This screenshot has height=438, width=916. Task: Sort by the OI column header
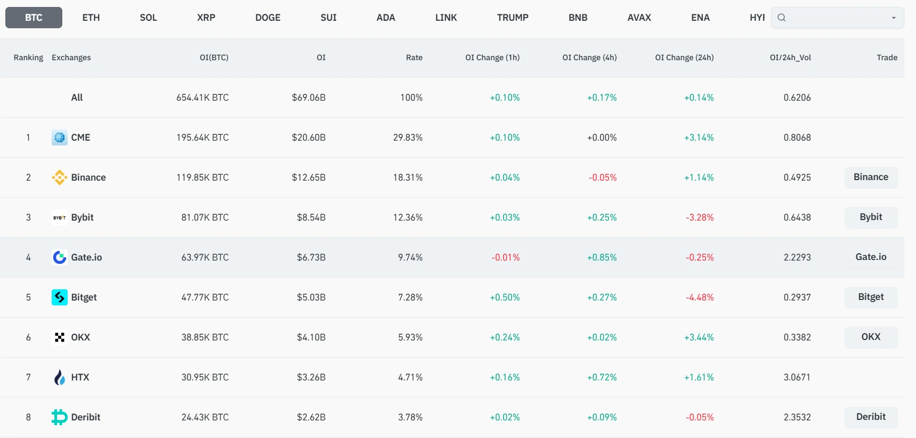pos(321,58)
